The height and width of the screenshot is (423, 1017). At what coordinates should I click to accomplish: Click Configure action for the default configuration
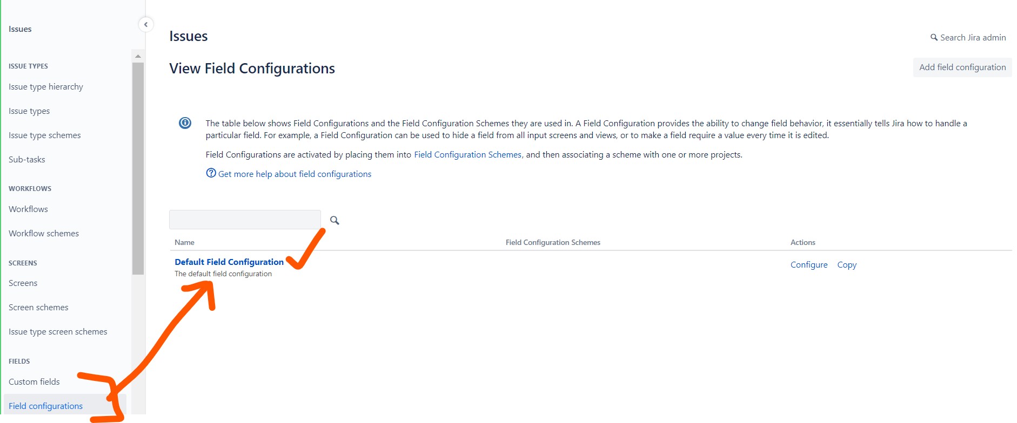[x=808, y=265]
